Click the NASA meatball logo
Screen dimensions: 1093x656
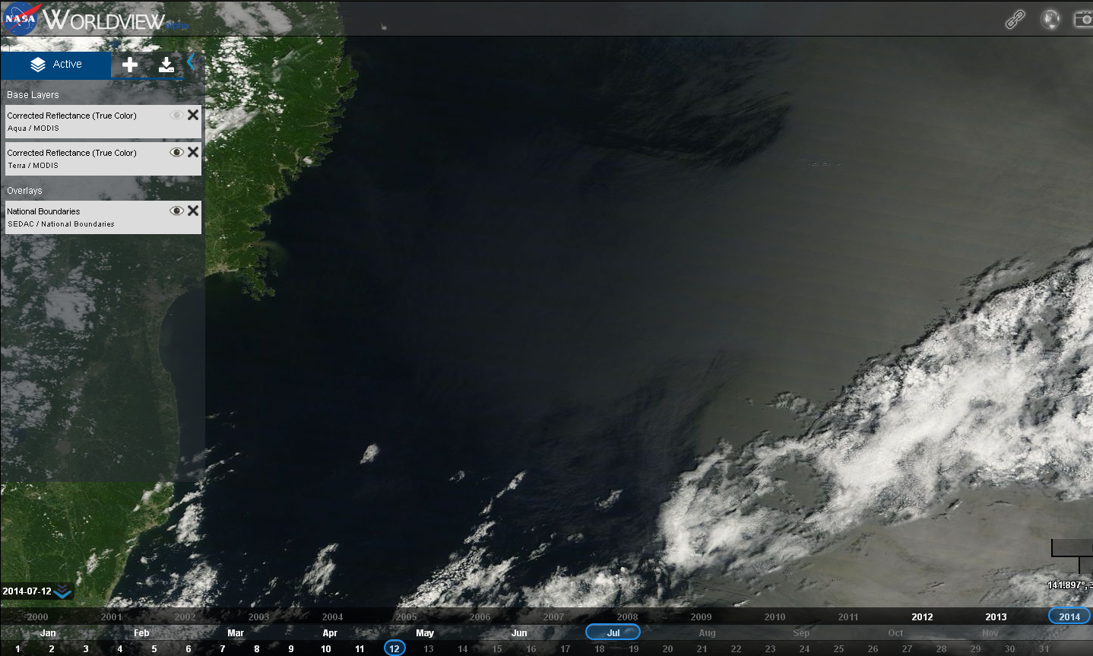[x=19, y=18]
